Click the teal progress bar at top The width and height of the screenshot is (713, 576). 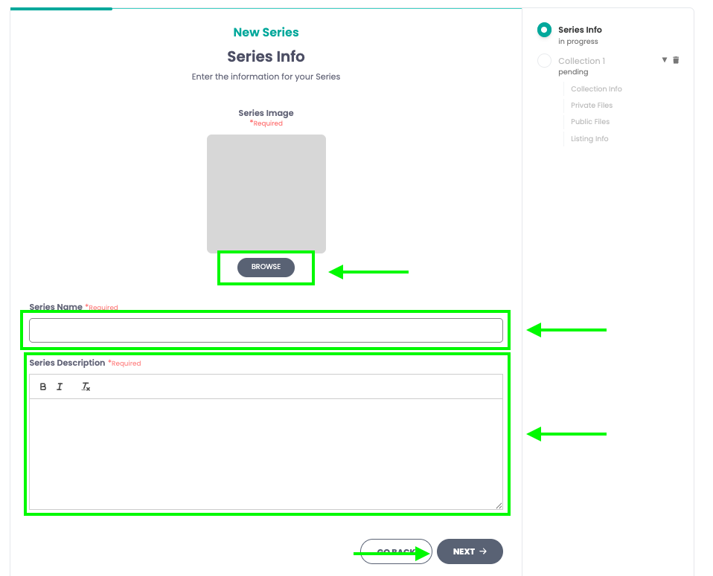[x=61, y=9]
